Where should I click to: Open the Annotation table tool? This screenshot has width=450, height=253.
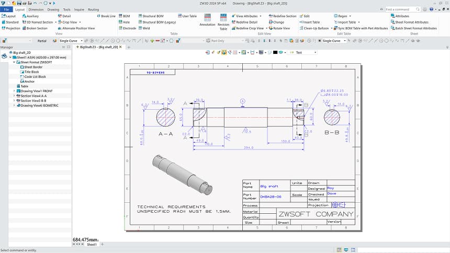click(207, 20)
